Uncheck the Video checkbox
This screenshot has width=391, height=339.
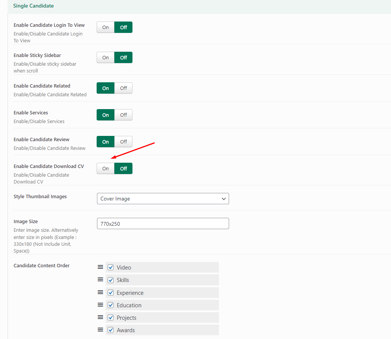pyautogui.click(x=111, y=267)
